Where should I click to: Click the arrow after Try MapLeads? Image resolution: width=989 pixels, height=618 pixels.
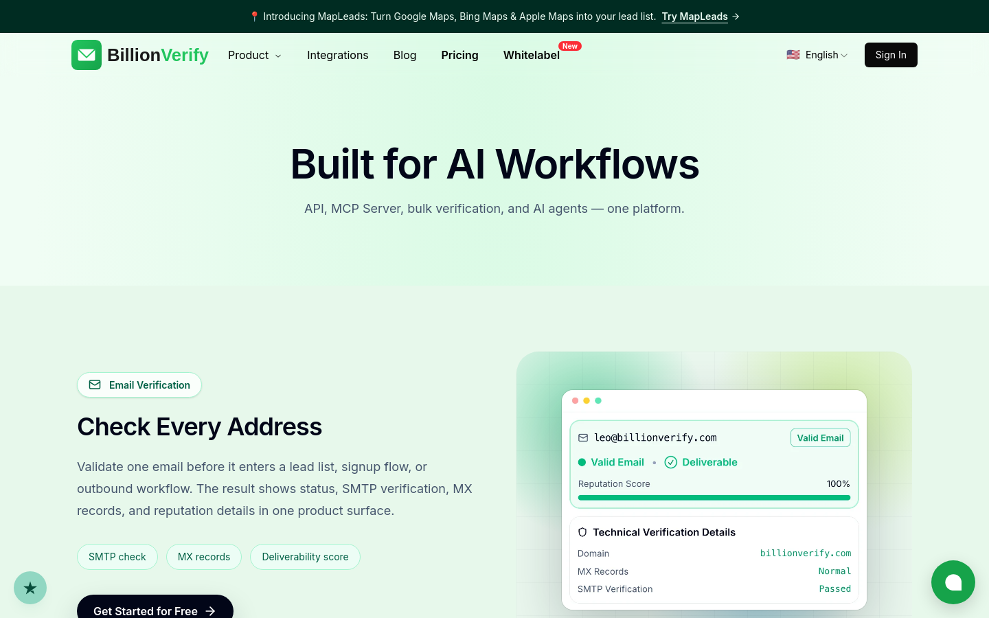tap(736, 16)
